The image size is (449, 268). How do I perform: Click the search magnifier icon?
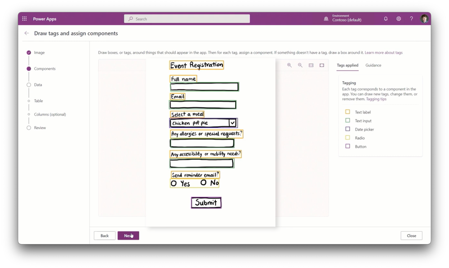[131, 18]
